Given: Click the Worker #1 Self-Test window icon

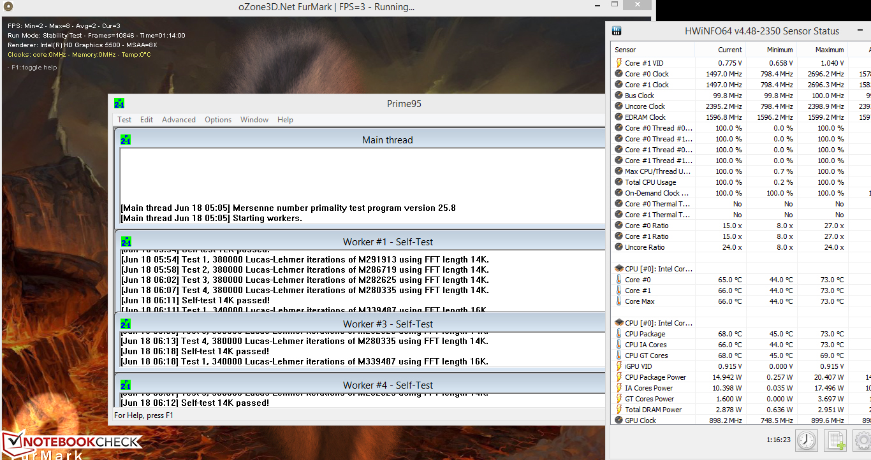Looking at the screenshot, I should click(126, 241).
